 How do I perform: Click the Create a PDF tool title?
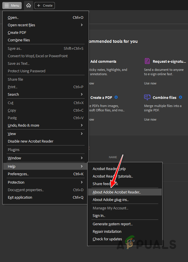pos(101,97)
